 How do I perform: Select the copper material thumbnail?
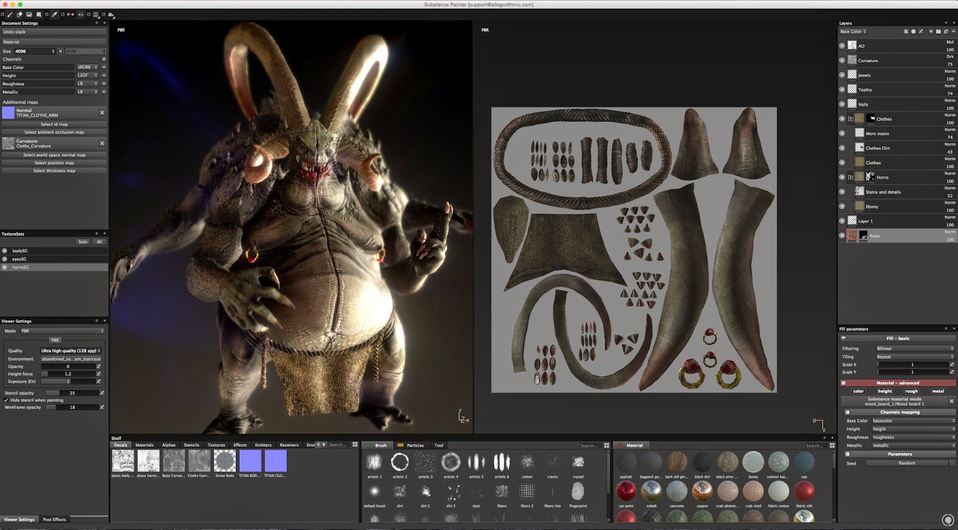(702, 492)
